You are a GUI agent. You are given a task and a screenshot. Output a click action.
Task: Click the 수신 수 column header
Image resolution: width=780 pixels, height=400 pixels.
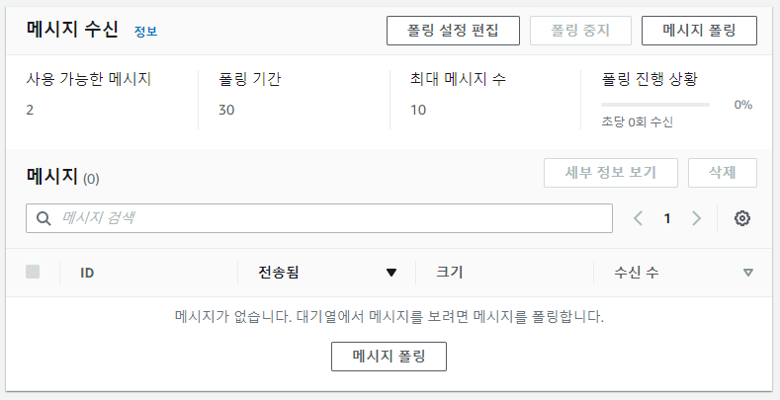tap(636, 273)
